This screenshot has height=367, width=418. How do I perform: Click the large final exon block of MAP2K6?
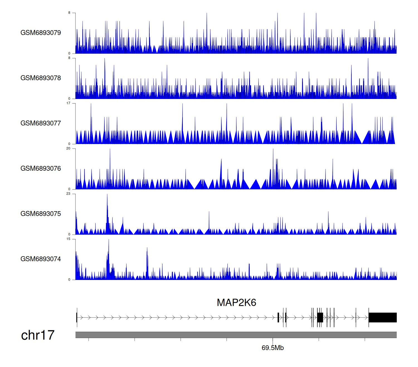382,318
